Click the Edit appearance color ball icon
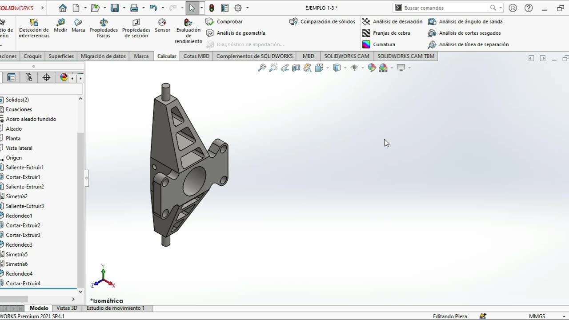The width and height of the screenshot is (569, 320). 372,68
